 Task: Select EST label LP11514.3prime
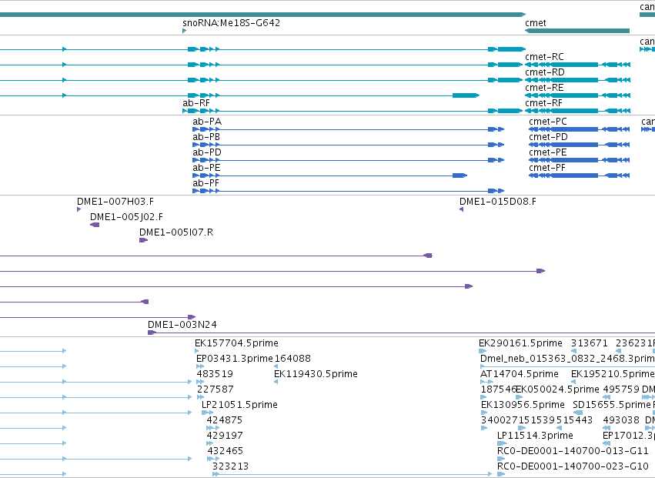[x=535, y=436]
